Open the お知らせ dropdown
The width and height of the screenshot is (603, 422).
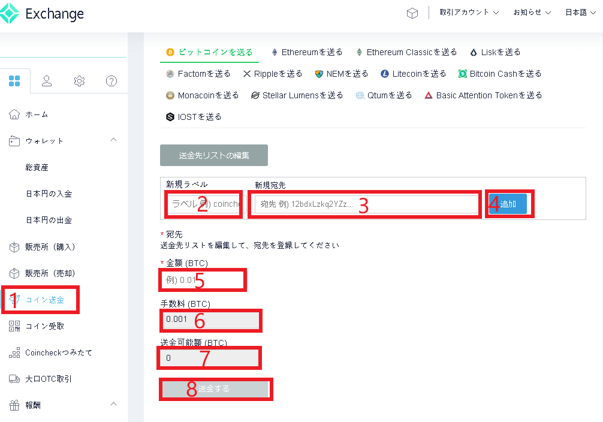point(532,13)
